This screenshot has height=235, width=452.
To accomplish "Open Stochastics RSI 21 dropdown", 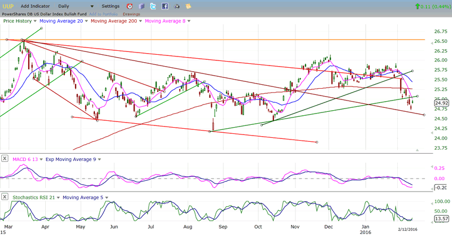I will [58, 197].
